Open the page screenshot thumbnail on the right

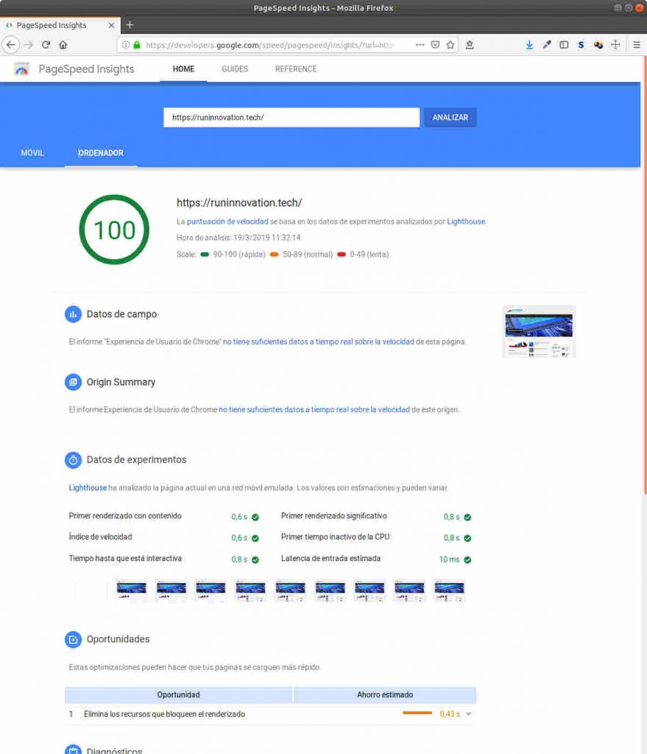(539, 332)
